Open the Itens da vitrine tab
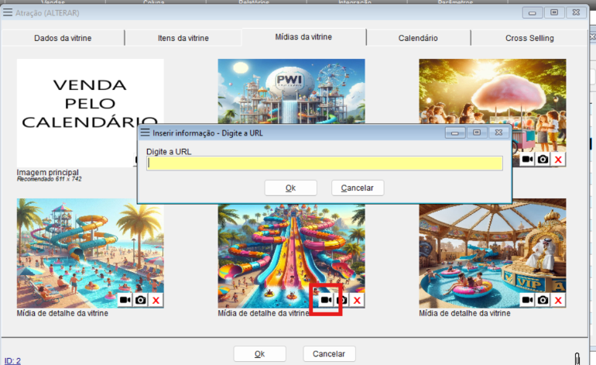The width and height of the screenshot is (596, 365). (x=183, y=38)
